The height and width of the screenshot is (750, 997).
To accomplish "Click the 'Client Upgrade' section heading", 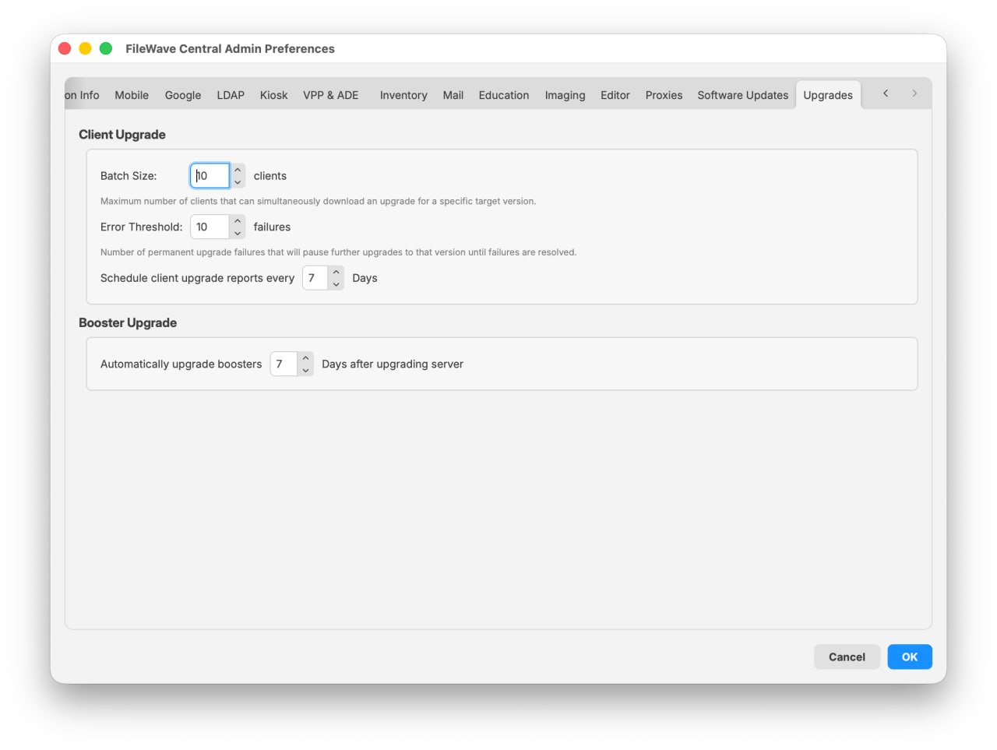I will pos(122,135).
